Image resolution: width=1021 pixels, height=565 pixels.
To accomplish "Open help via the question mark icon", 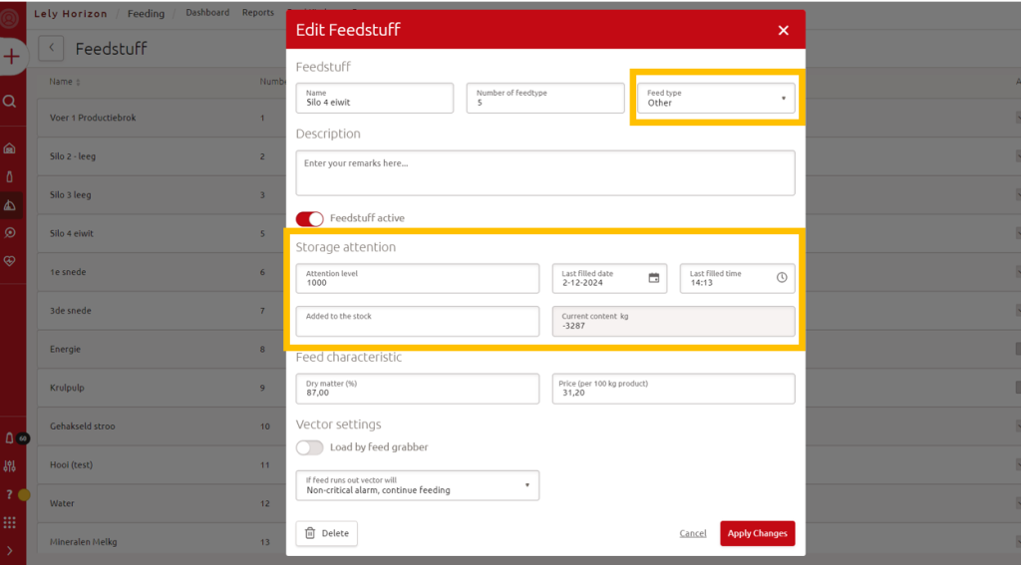I will (x=10, y=494).
